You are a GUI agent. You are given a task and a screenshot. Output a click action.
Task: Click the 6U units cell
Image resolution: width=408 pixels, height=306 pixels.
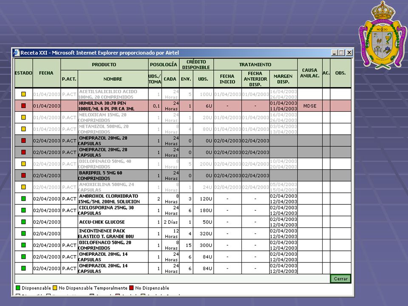coord(203,106)
